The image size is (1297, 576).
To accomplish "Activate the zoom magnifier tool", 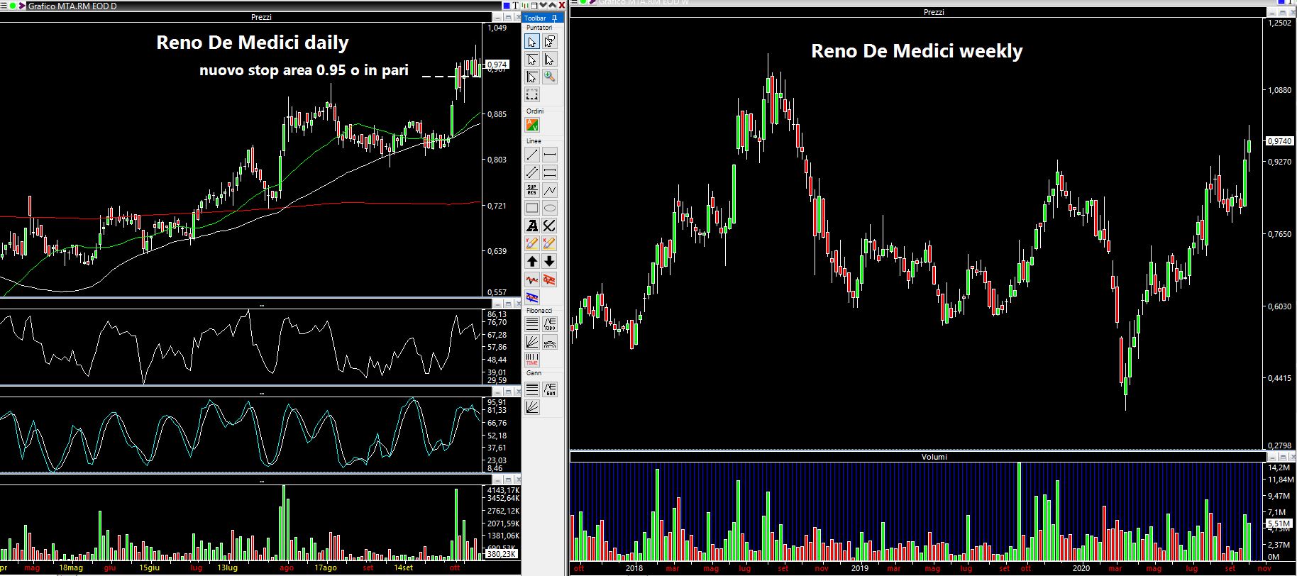I will point(550,77).
